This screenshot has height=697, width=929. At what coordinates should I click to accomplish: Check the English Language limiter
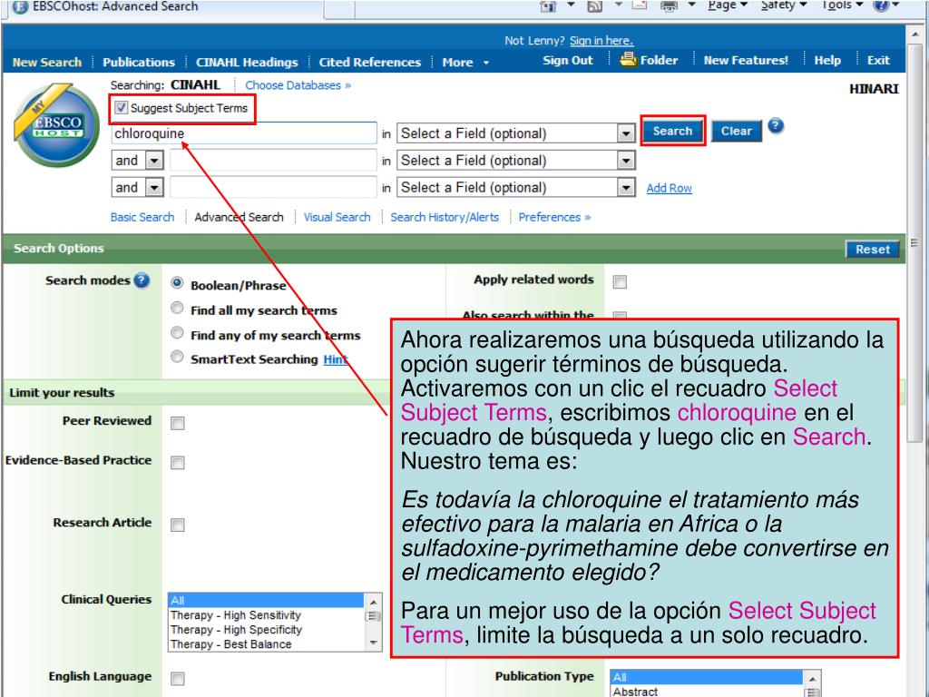(177, 679)
